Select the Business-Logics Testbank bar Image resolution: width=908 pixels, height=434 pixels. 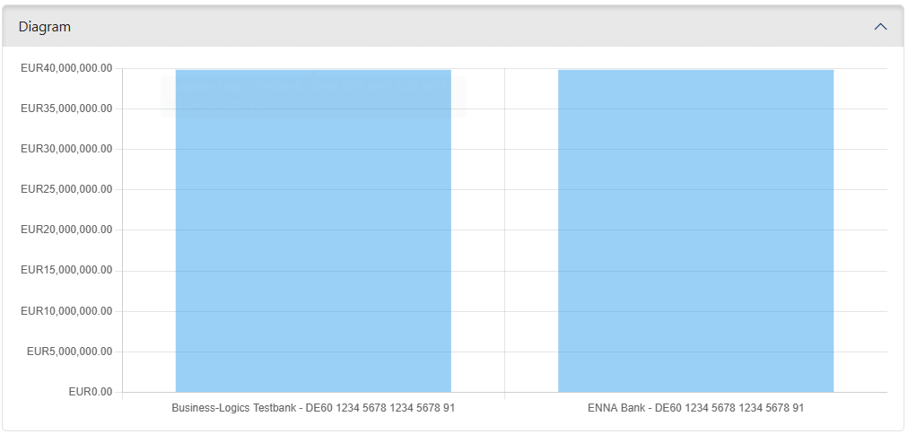point(313,230)
